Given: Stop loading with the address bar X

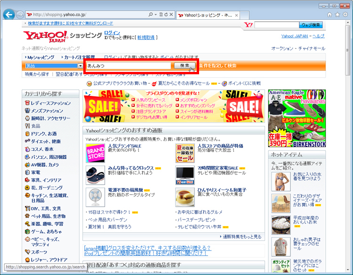Looking at the screenshot, I should (171, 15).
